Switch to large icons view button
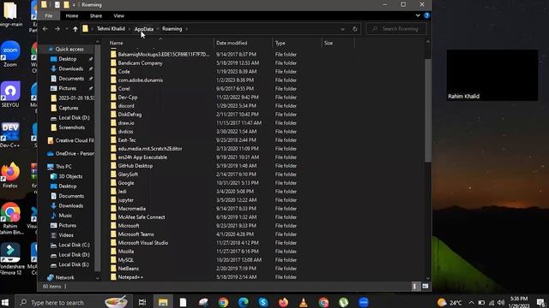The width and height of the screenshot is (549, 308). pos(425,287)
